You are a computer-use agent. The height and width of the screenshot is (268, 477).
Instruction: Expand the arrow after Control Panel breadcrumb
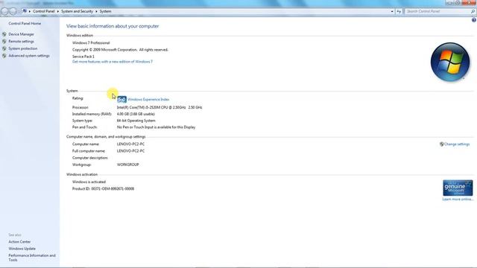[x=58, y=11]
